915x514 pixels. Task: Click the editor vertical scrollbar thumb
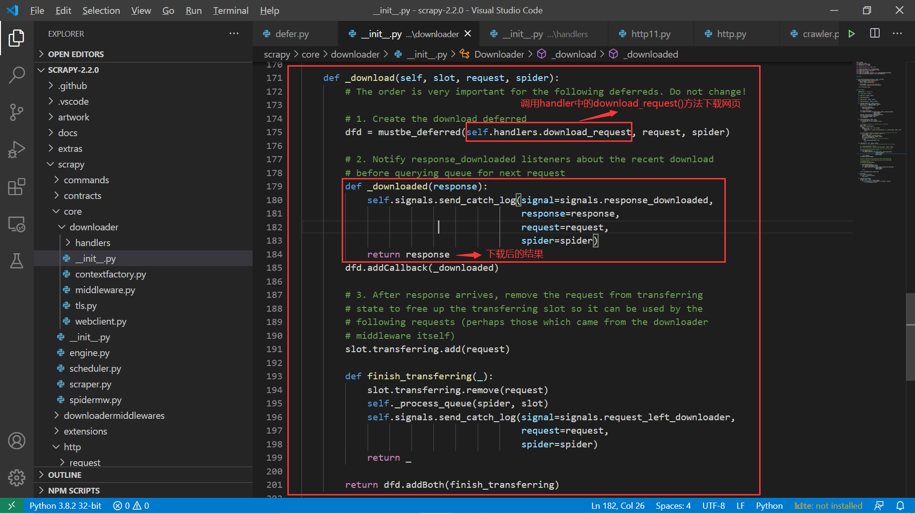(x=910, y=337)
